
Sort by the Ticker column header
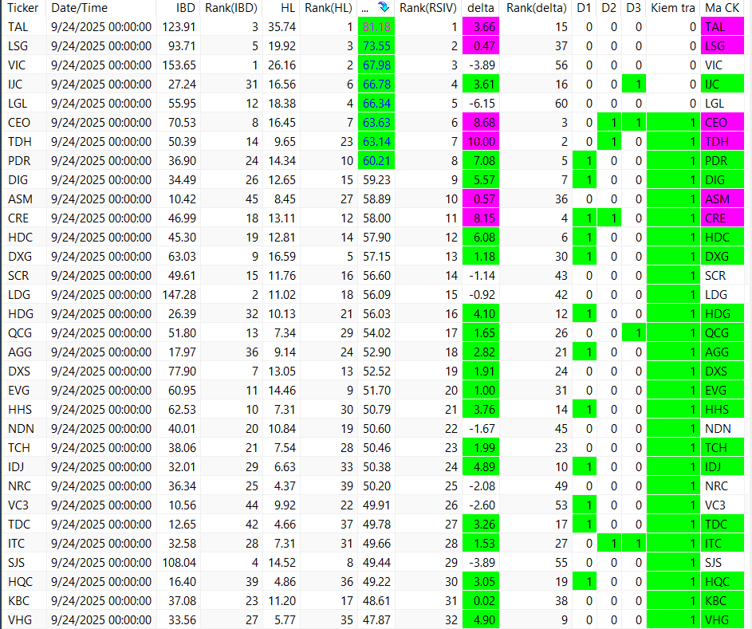coord(22,8)
